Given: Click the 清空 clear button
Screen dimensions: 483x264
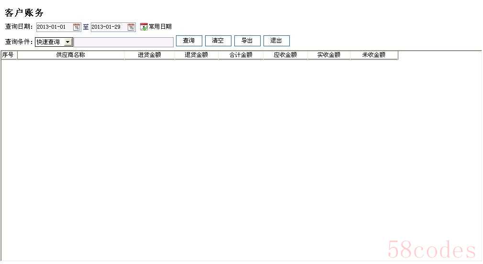Looking at the screenshot, I should pos(218,41).
